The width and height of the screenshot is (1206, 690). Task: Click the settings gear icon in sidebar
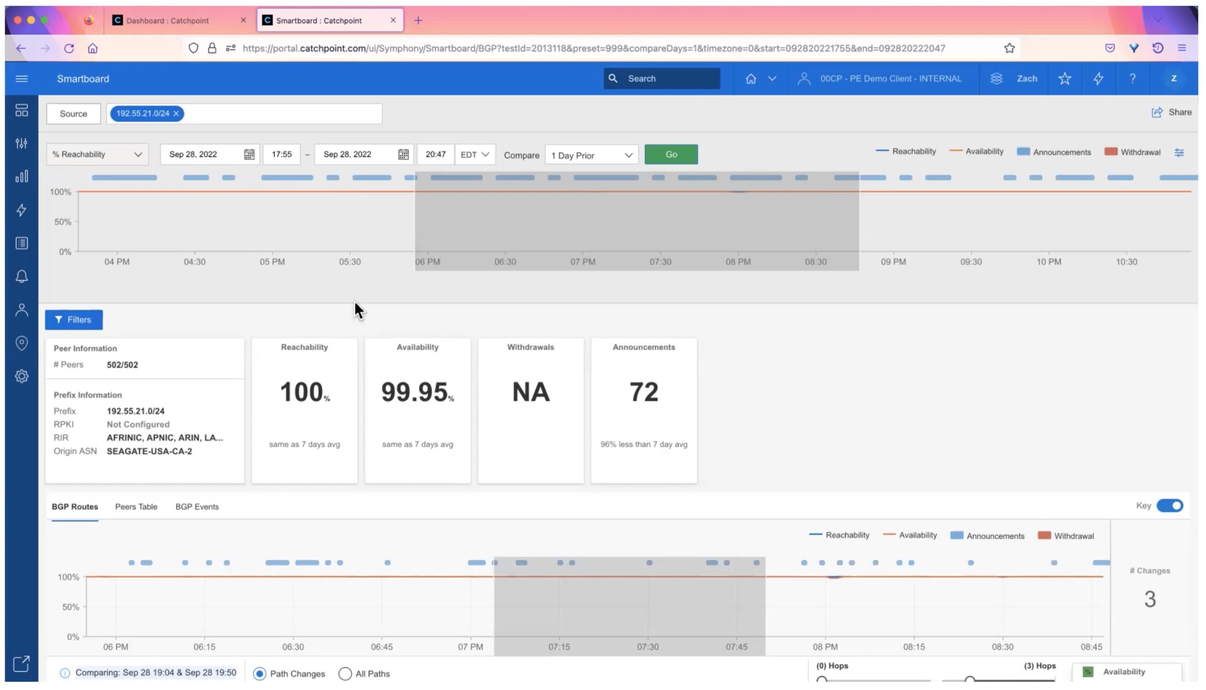coord(21,376)
